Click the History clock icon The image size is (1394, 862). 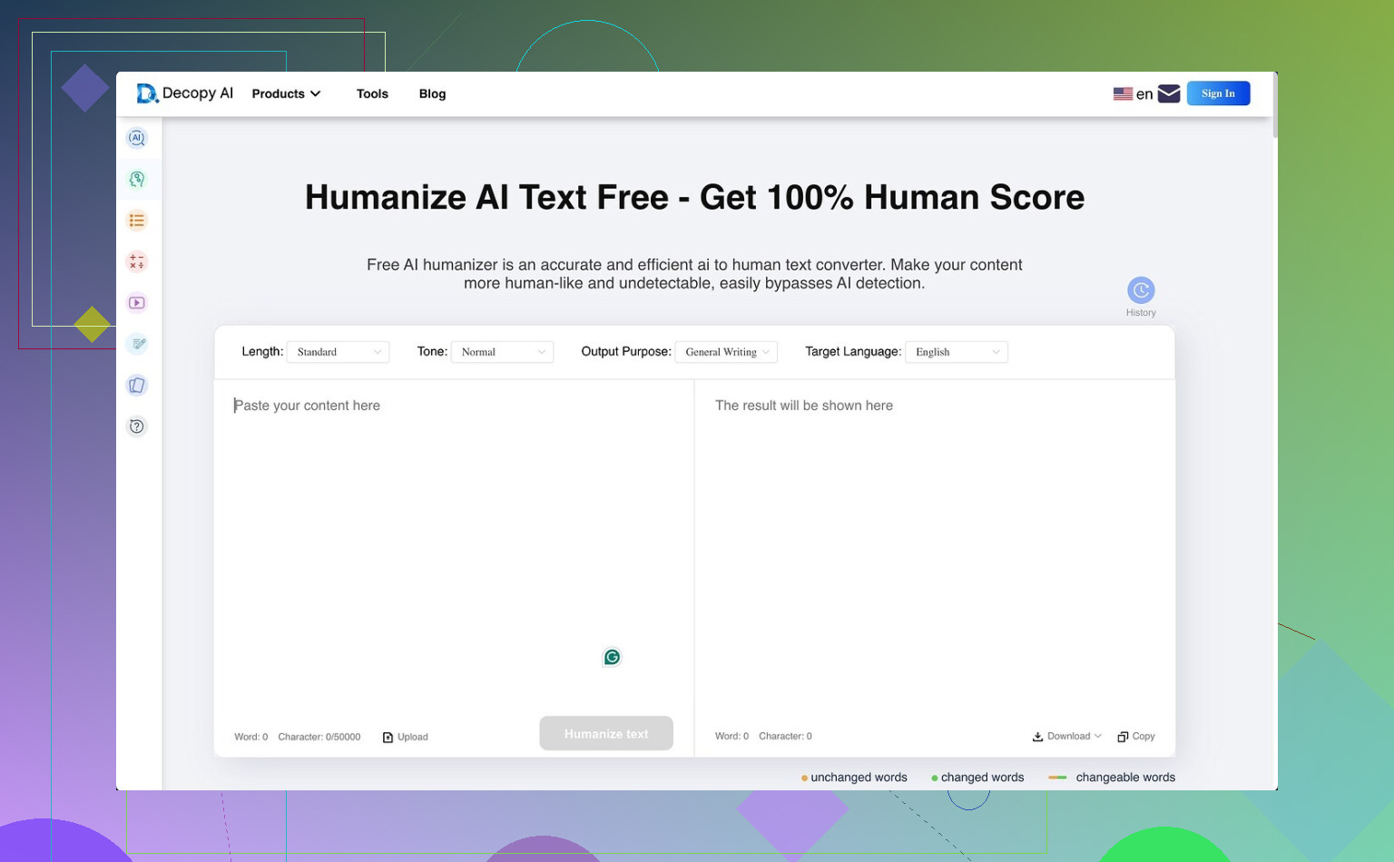(1141, 290)
